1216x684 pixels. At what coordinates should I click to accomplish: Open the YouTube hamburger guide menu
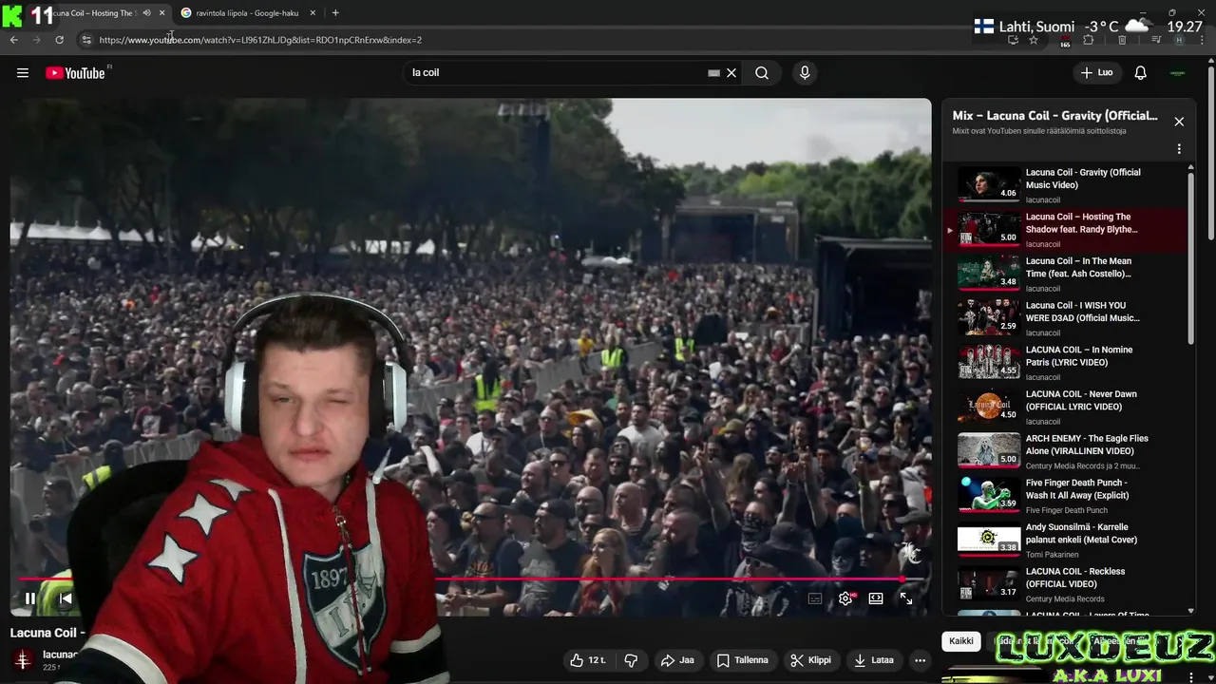tap(23, 72)
